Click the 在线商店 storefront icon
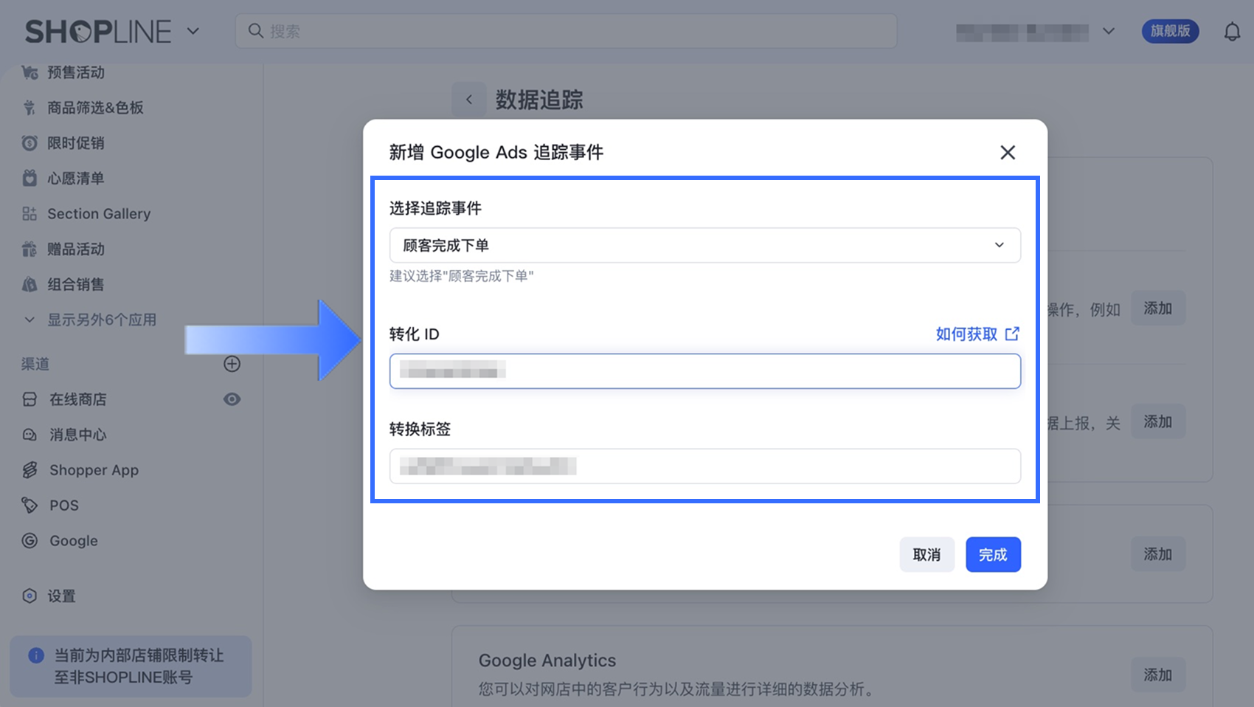1254x707 pixels. 30,399
